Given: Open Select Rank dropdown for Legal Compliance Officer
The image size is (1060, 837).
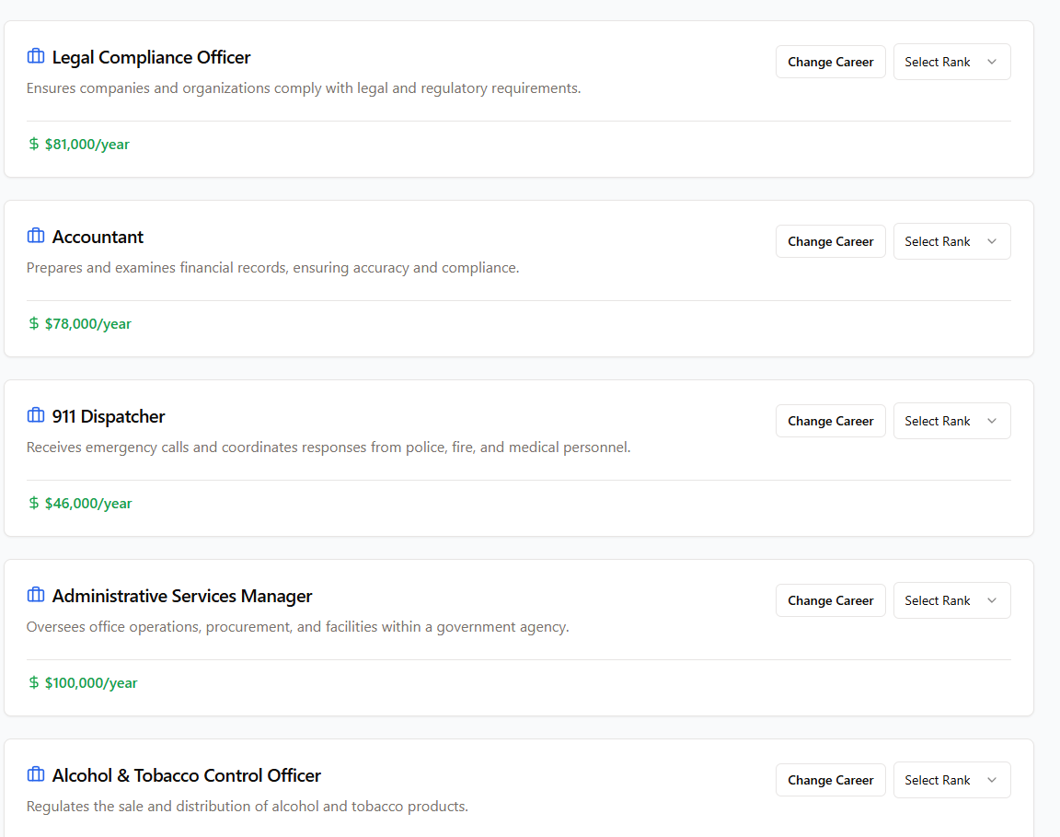Looking at the screenshot, I should click(x=951, y=62).
